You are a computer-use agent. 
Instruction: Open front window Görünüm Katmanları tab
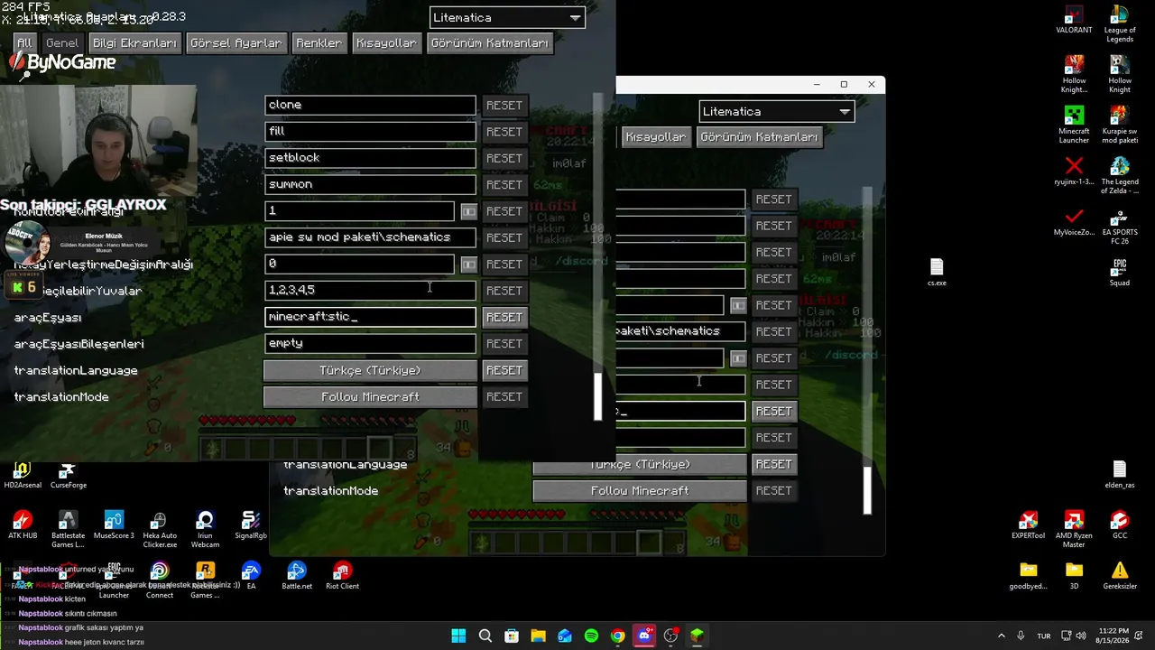coord(489,43)
